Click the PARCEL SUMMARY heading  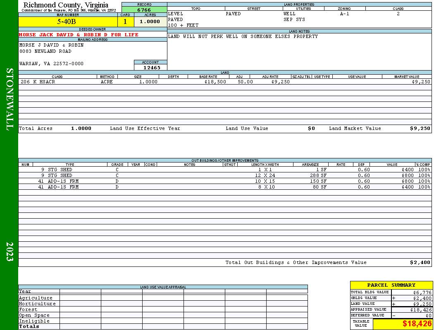391,285
